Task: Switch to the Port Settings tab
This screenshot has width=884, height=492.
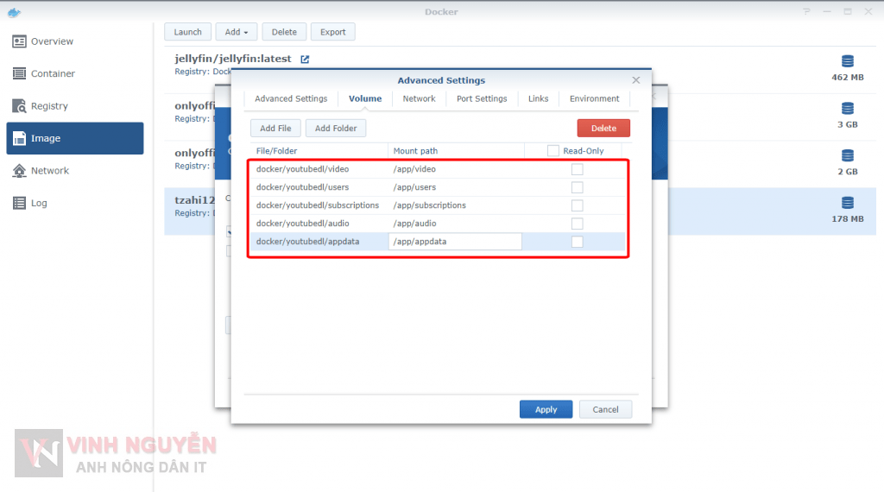Action: [x=482, y=98]
